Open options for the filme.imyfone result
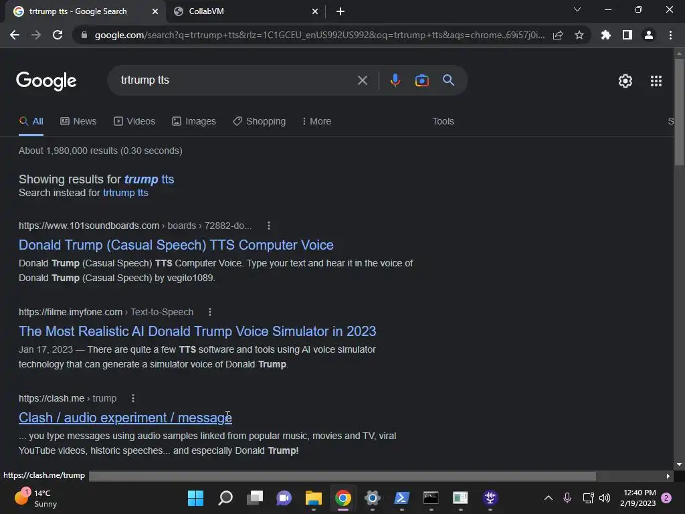Viewport: 685px width, 514px height. click(x=210, y=312)
